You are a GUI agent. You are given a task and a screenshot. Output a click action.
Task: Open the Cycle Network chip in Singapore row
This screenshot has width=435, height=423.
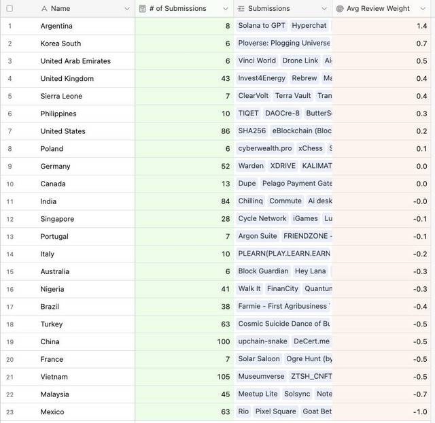click(x=262, y=219)
